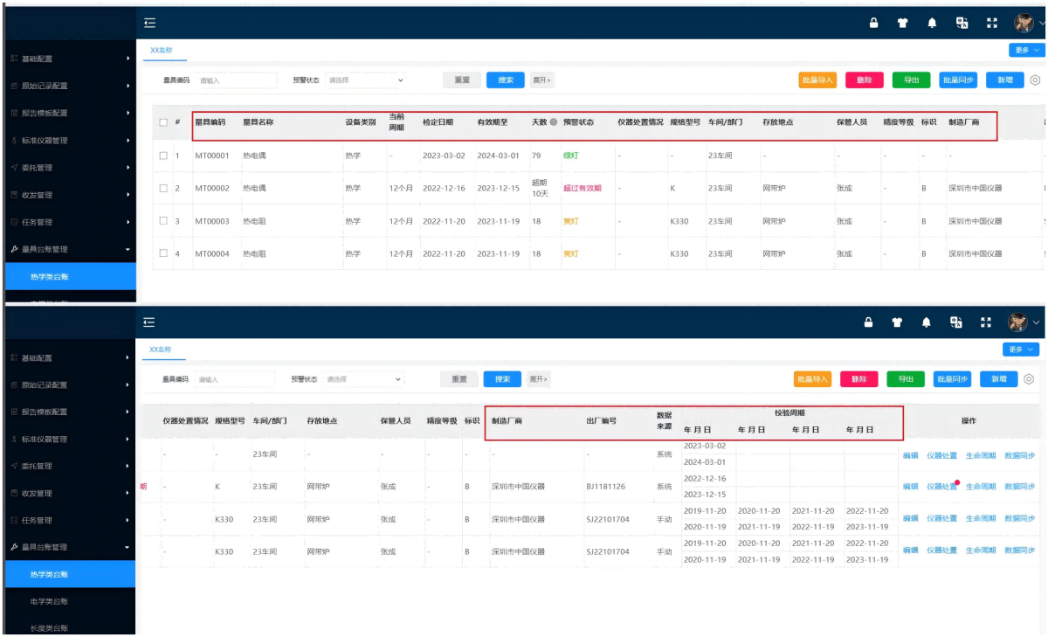Select the checkbox for row MT00001

(x=162, y=155)
